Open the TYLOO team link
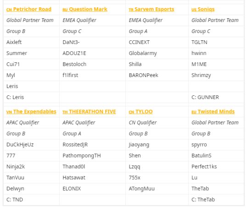The width and height of the screenshot is (247, 208). click(x=144, y=112)
